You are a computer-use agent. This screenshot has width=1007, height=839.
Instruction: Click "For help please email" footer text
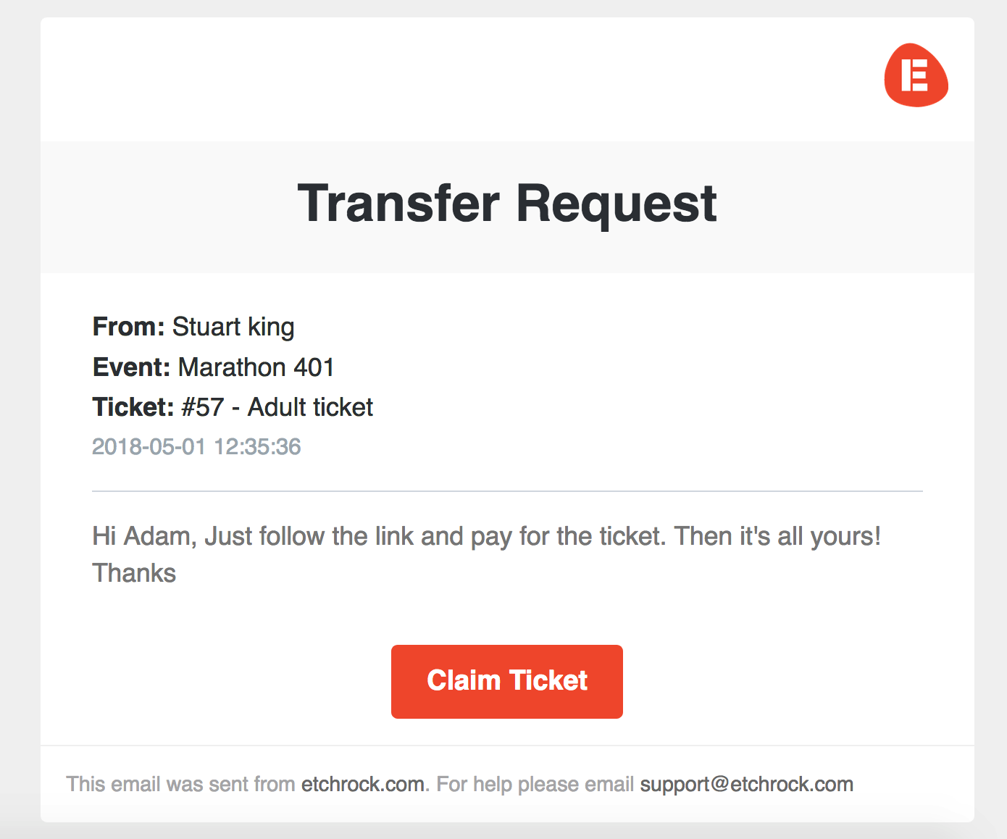tap(535, 784)
